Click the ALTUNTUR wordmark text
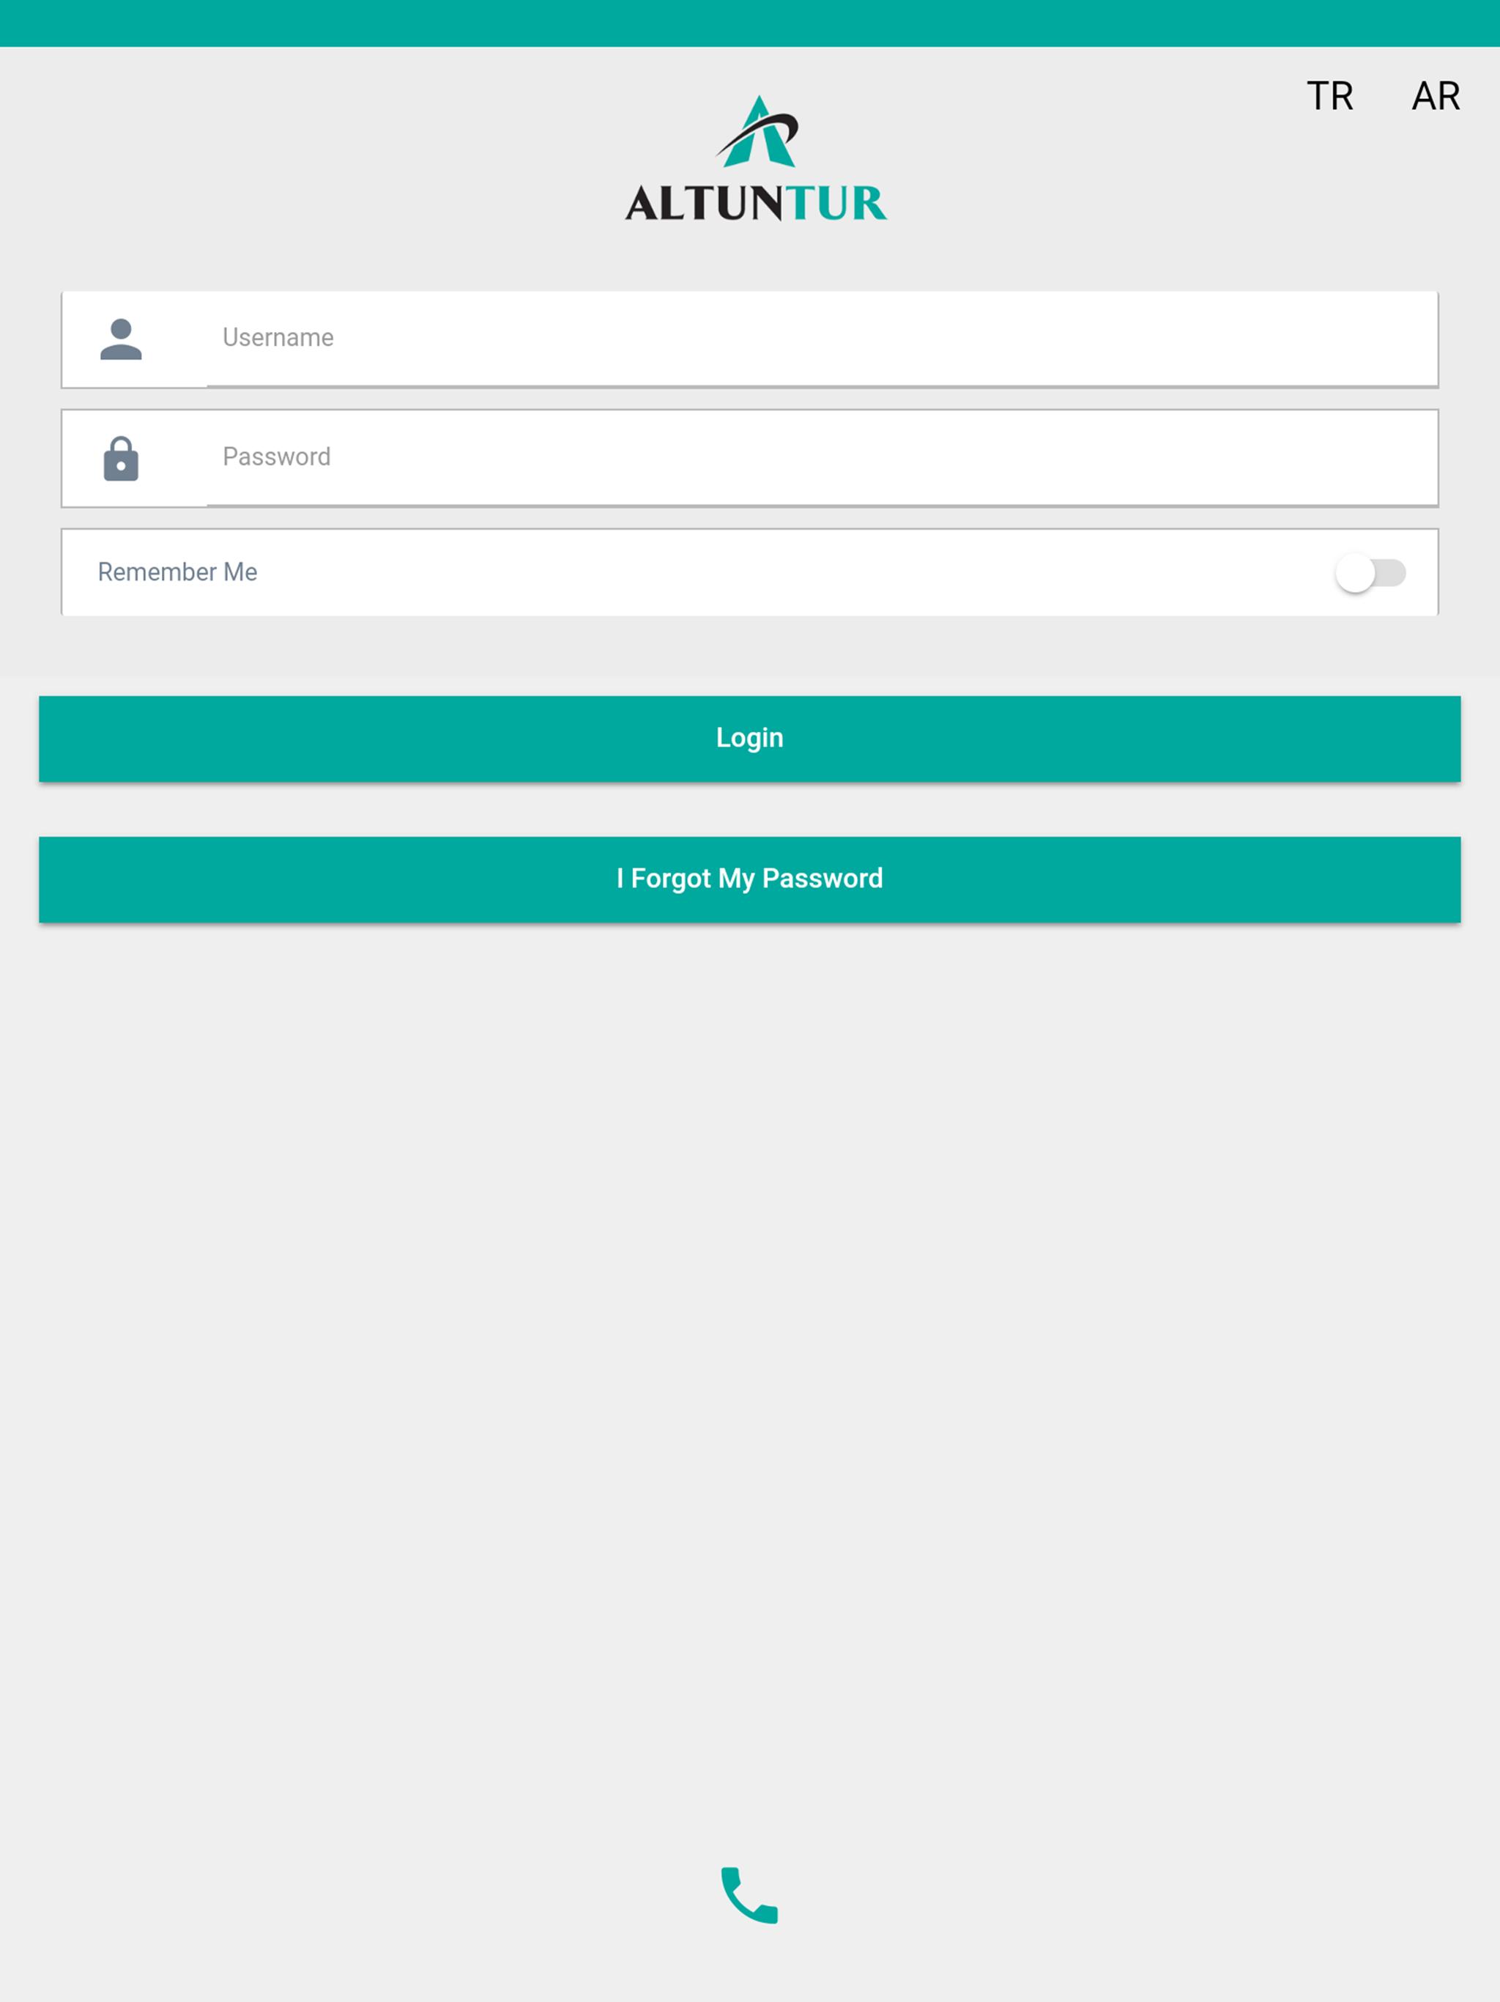 [755, 204]
